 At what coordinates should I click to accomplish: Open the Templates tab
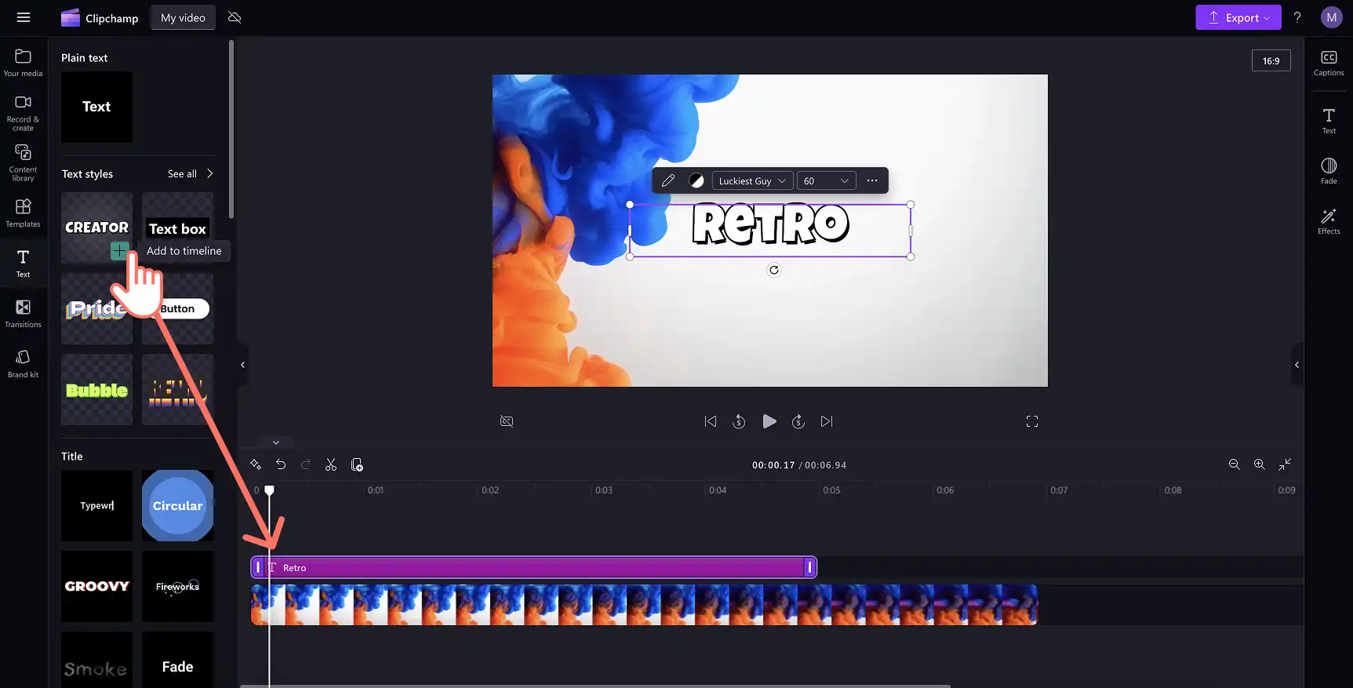[x=24, y=213]
